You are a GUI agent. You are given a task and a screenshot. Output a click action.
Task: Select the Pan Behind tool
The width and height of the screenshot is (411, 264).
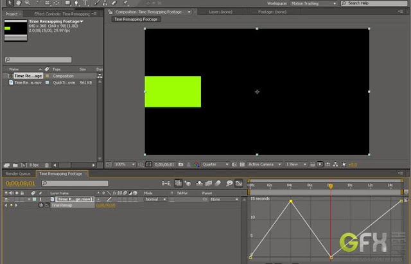click(57, 3)
